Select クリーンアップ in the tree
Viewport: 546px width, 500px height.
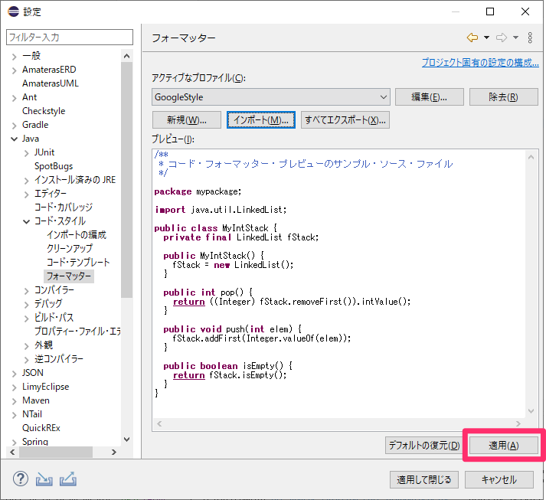tap(70, 248)
